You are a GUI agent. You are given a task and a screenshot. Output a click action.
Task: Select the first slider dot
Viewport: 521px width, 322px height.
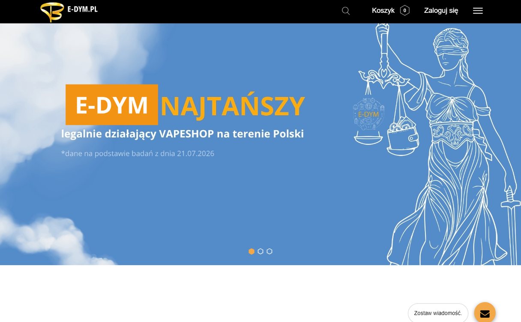(252, 251)
